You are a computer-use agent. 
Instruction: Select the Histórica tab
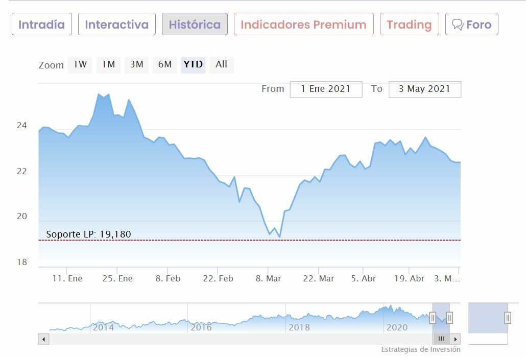click(x=195, y=25)
